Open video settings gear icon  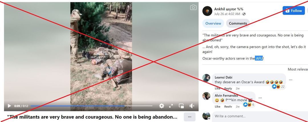pyautogui.click(x=161, y=106)
